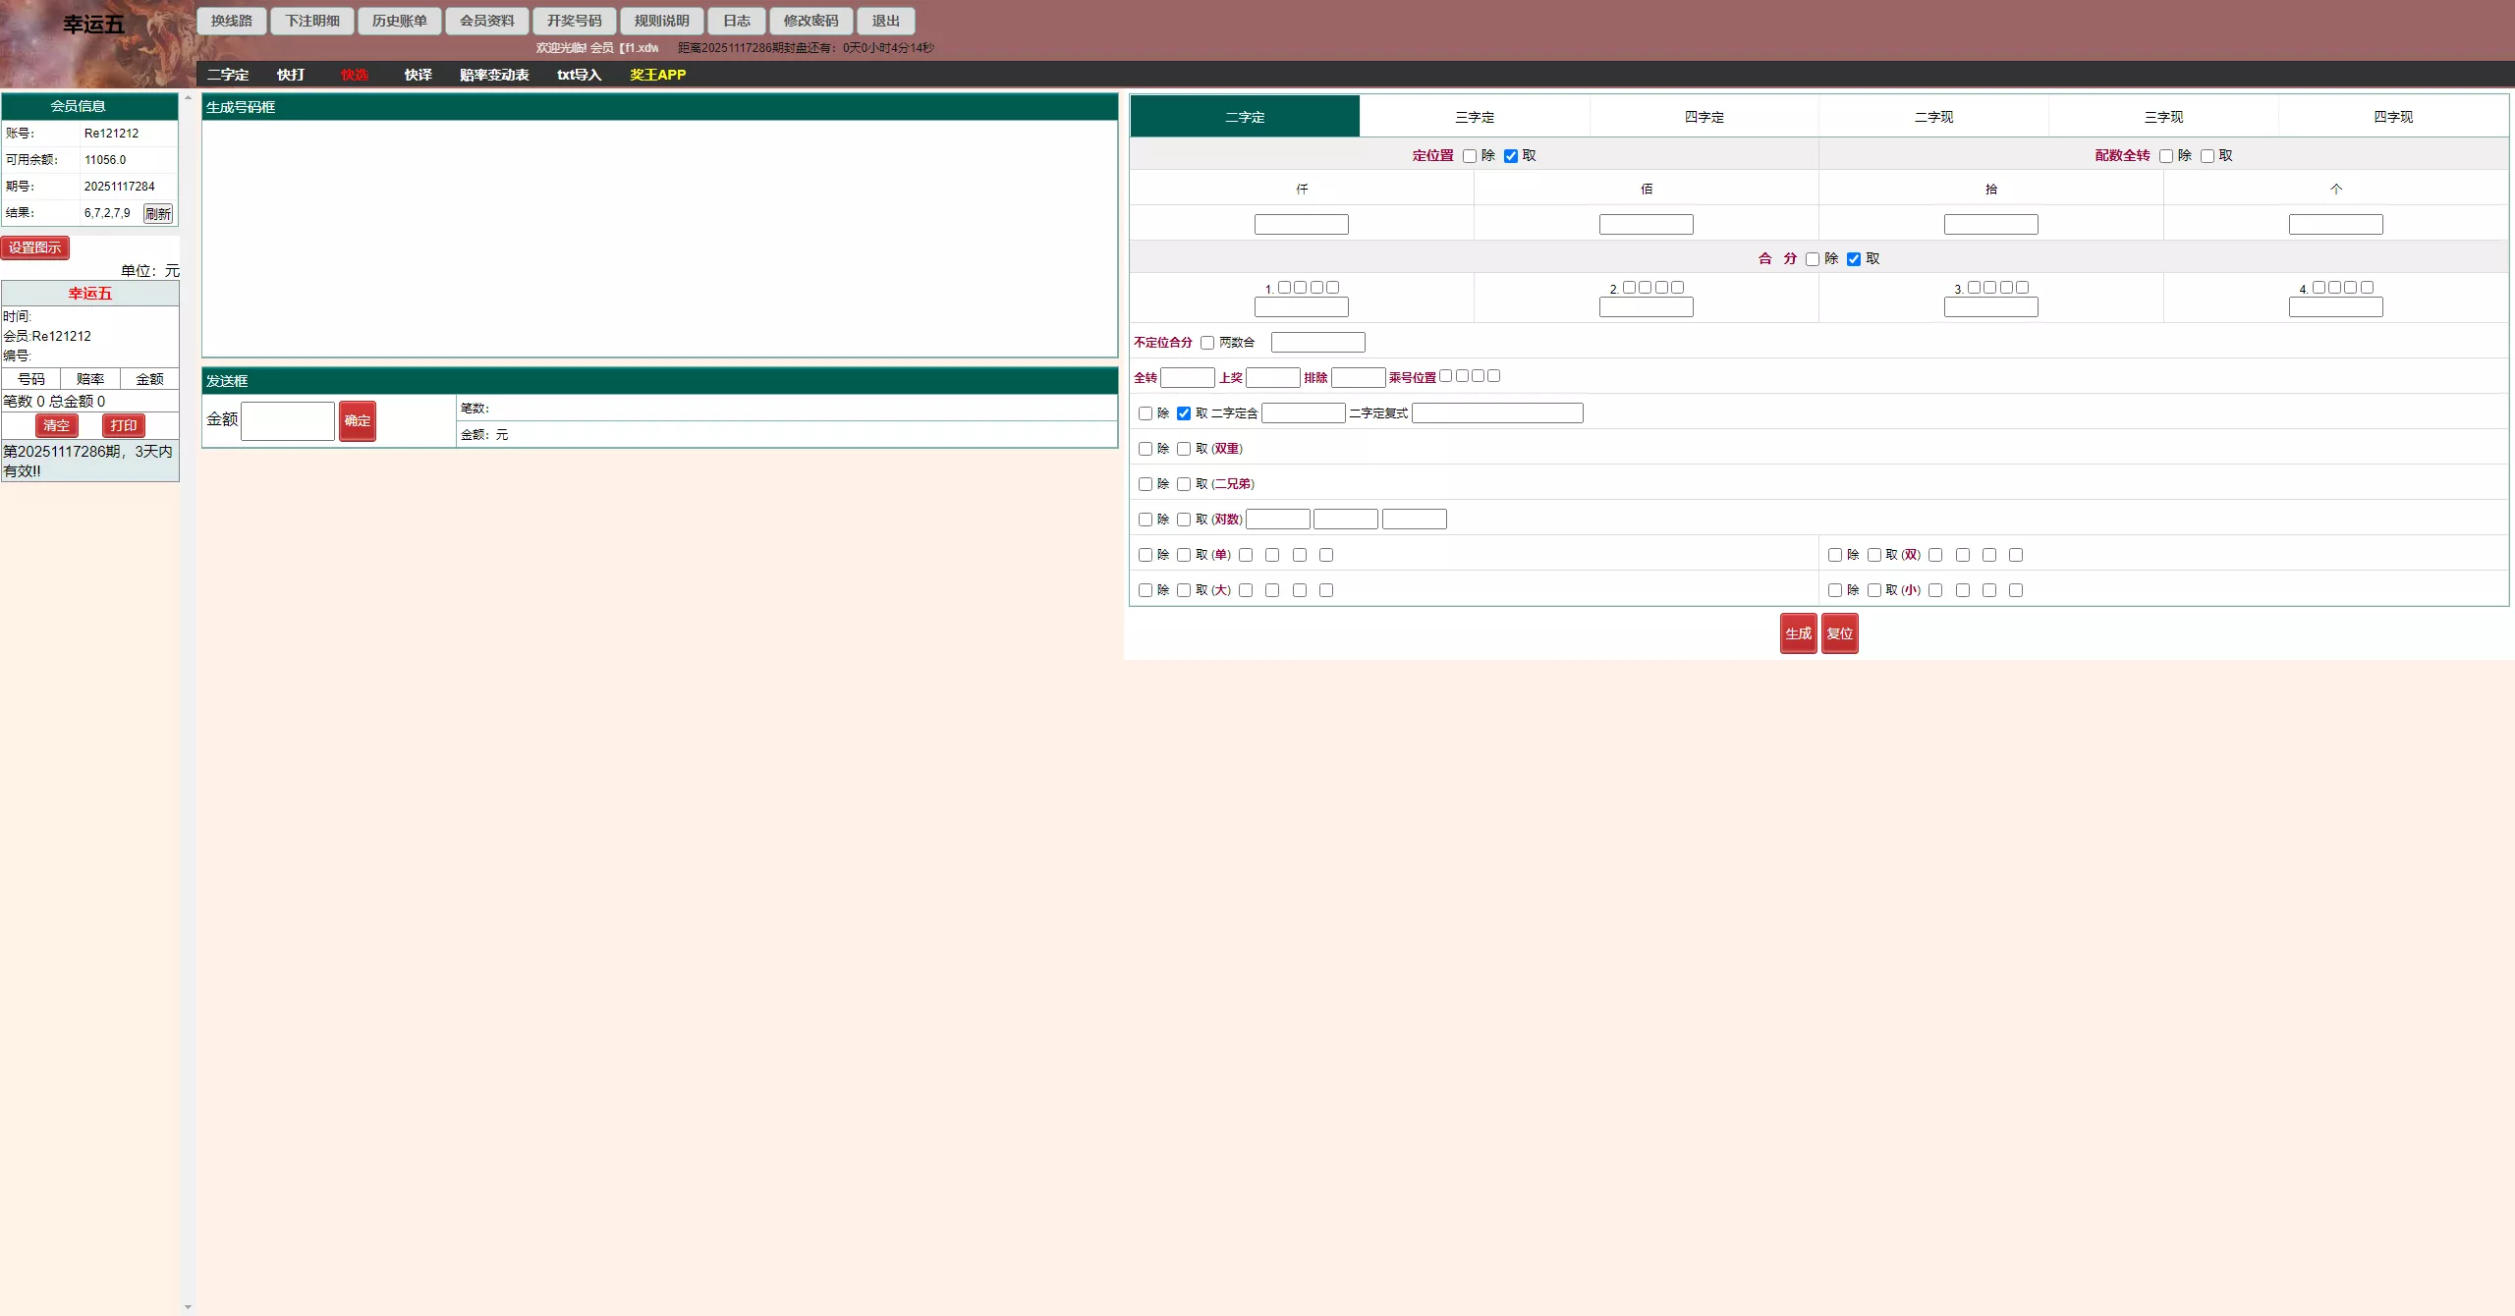This screenshot has width=2515, height=1316.
Task: Click the 仟 position input field
Action: pos(1301,225)
